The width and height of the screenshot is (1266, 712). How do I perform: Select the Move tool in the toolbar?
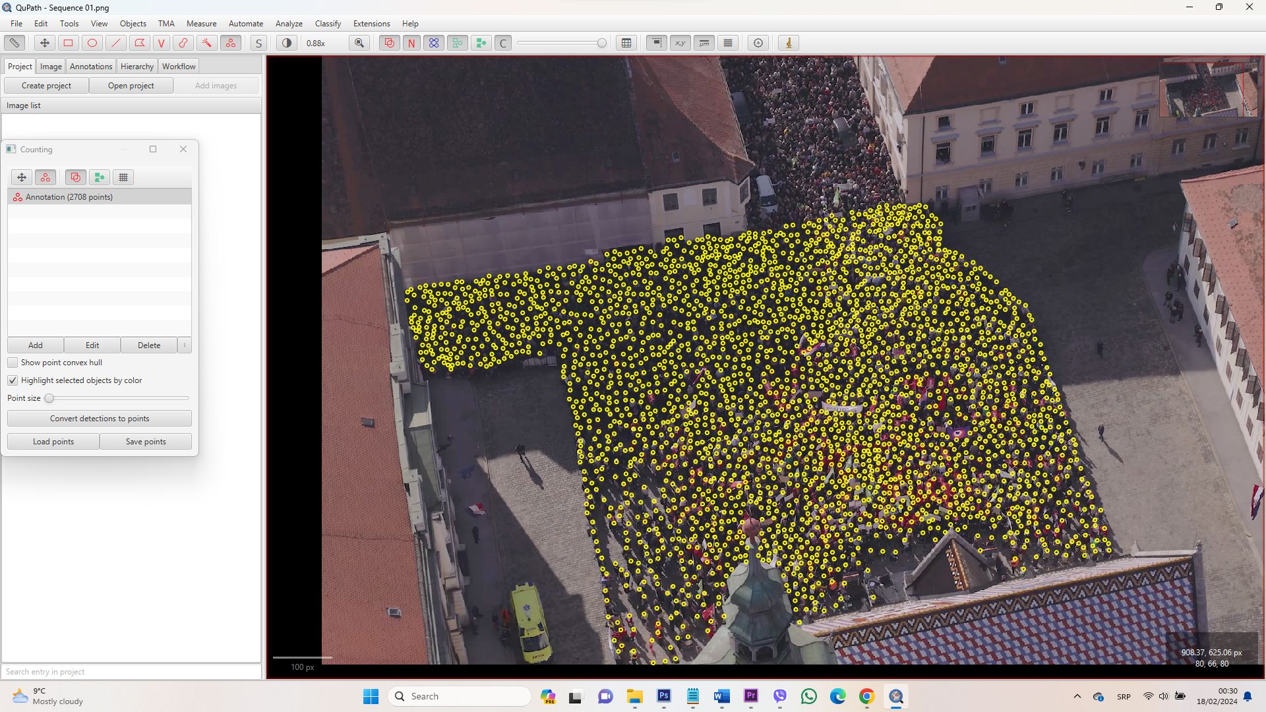pyautogui.click(x=45, y=43)
